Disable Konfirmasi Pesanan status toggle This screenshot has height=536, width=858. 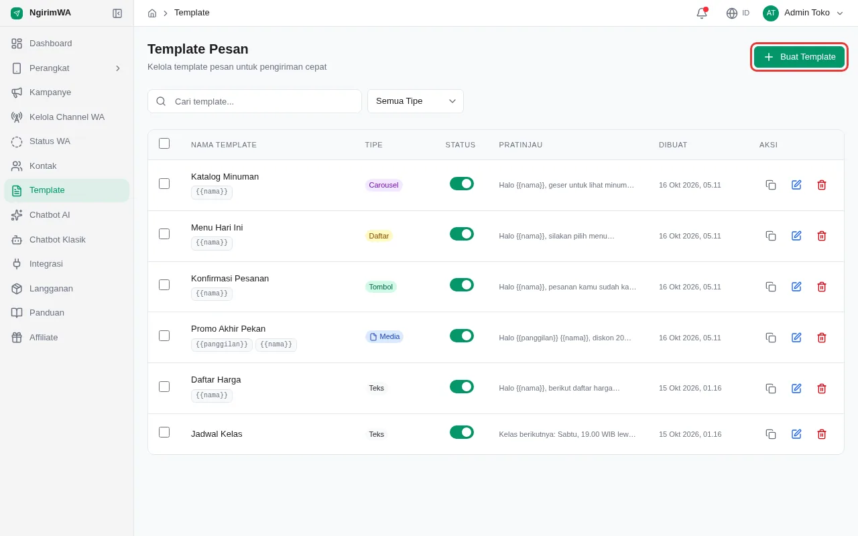pos(462,285)
